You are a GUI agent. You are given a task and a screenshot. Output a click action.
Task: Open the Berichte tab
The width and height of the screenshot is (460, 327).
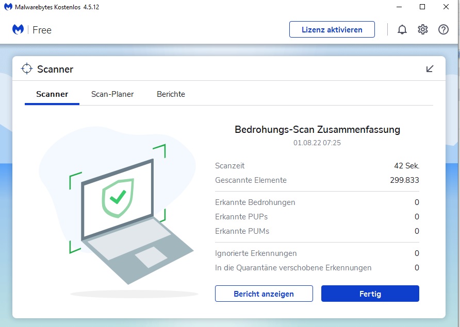[171, 94]
